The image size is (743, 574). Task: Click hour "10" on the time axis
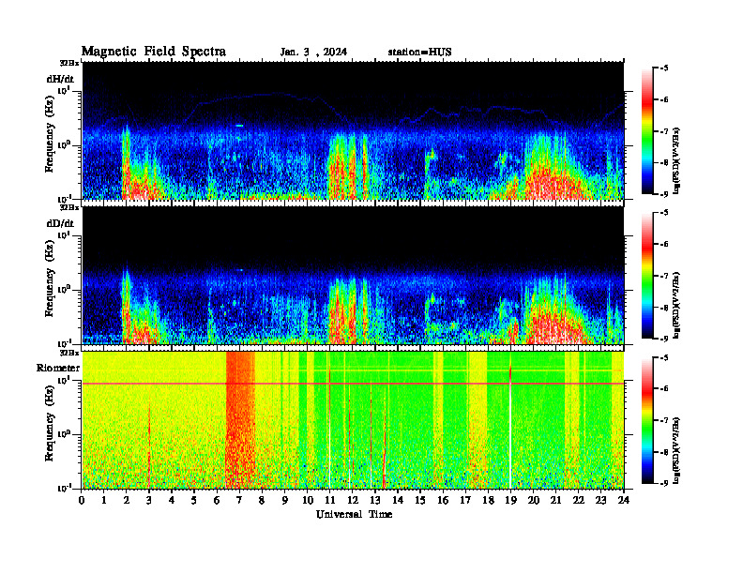click(308, 500)
